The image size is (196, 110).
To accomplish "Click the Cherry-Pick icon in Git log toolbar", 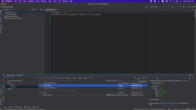I will pyautogui.click(x=138, y=78).
